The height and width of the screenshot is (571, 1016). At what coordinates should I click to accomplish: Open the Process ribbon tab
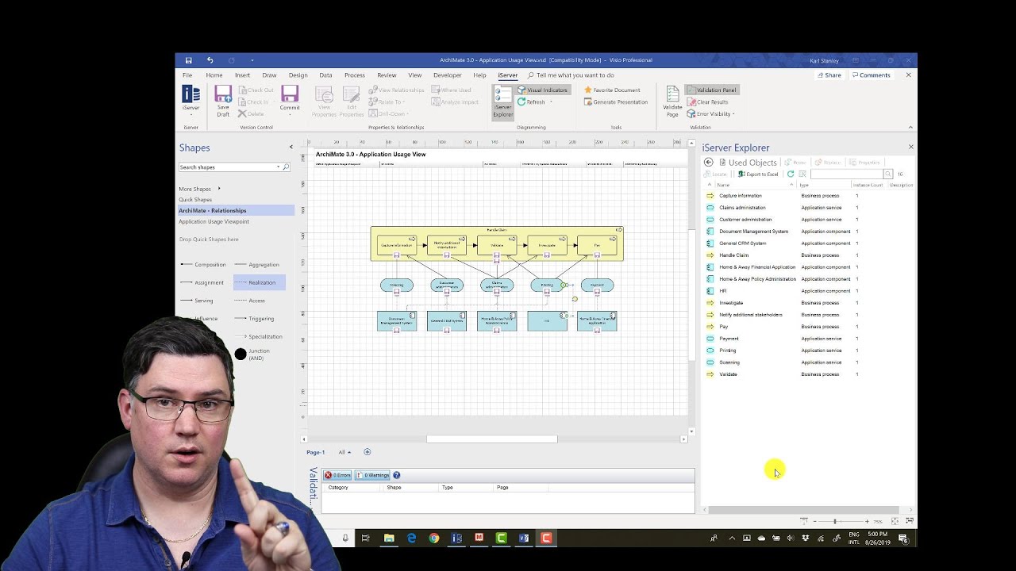coord(355,75)
